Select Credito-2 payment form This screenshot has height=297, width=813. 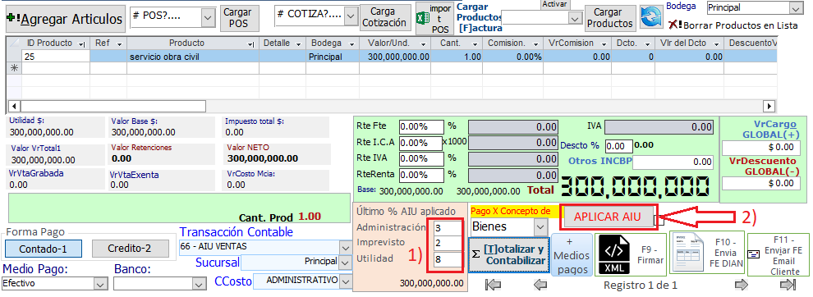point(131,249)
